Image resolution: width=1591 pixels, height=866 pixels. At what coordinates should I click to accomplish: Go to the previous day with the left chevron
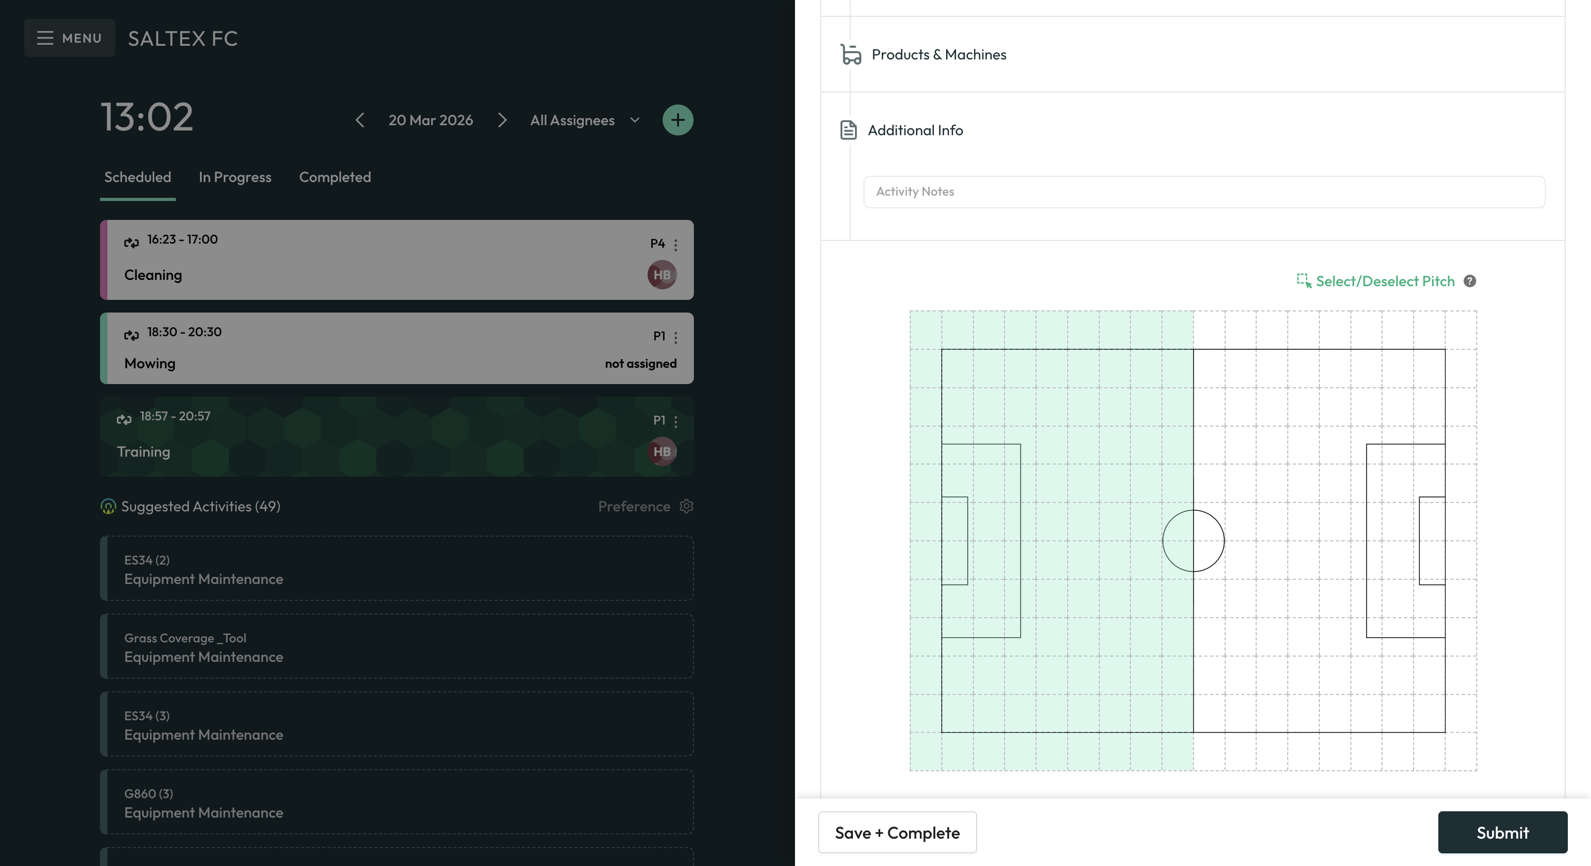[360, 120]
